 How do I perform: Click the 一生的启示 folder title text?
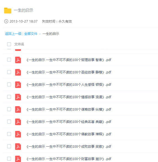[x=23, y=10]
